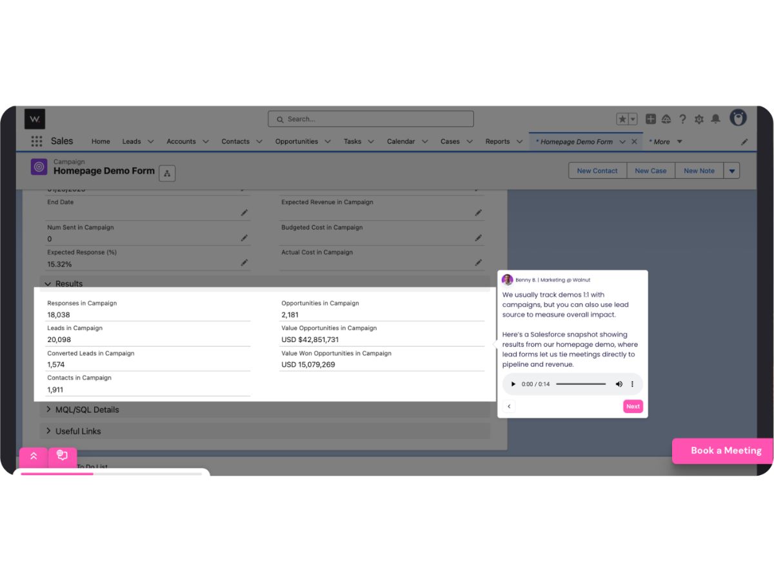
Task: Open more actions dropdown beside New Note
Action: (x=731, y=170)
